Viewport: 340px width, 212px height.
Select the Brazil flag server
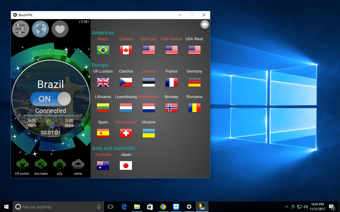click(103, 50)
